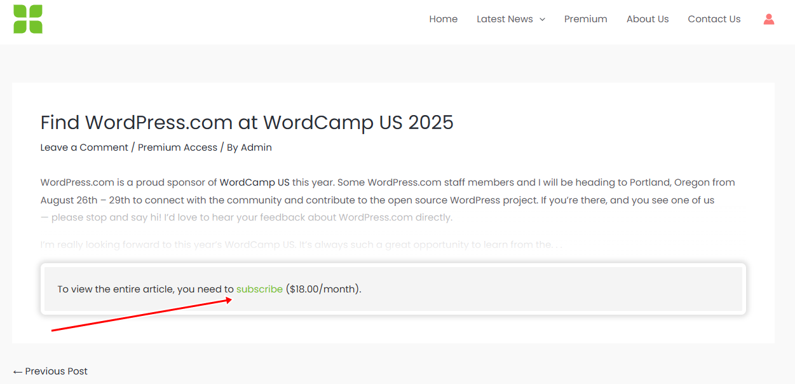Open the WordCamp US link in article

pos(255,182)
